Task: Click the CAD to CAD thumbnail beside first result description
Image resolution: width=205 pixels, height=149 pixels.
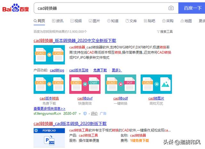Action: [49, 55]
